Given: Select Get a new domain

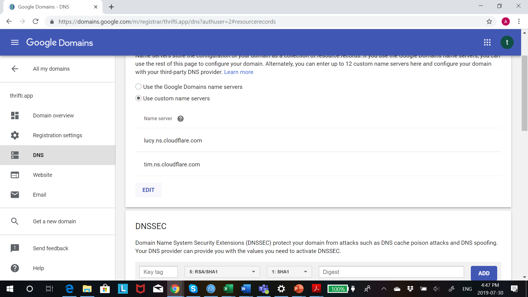Looking at the screenshot, I should pyautogui.click(x=54, y=221).
